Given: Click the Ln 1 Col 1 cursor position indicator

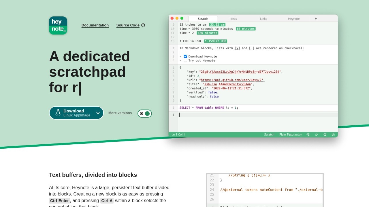Looking at the screenshot, I should coord(178,135).
